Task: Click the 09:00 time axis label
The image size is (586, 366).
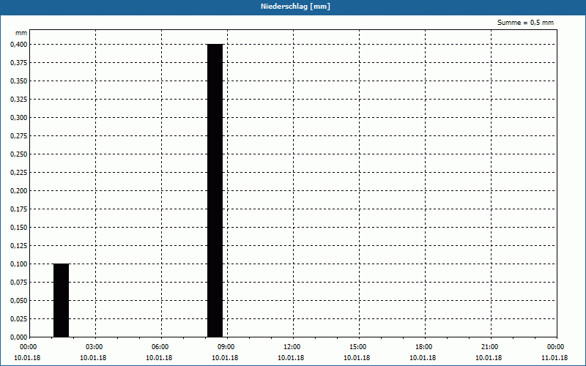Action: tap(226, 347)
